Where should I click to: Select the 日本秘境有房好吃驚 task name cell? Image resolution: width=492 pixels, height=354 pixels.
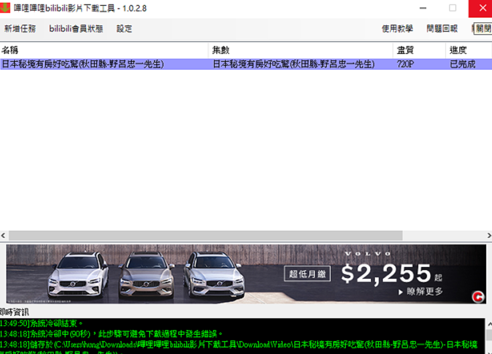tap(83, 64)
